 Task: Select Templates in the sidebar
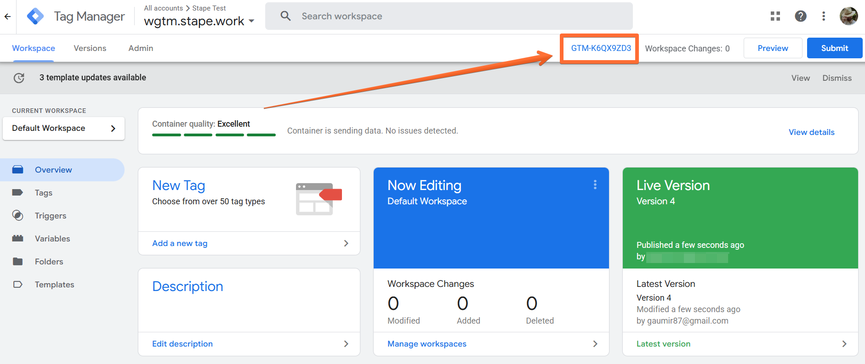(62, 285)
